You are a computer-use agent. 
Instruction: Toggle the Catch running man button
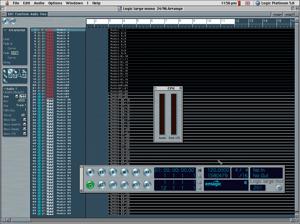tap(5, 21)
